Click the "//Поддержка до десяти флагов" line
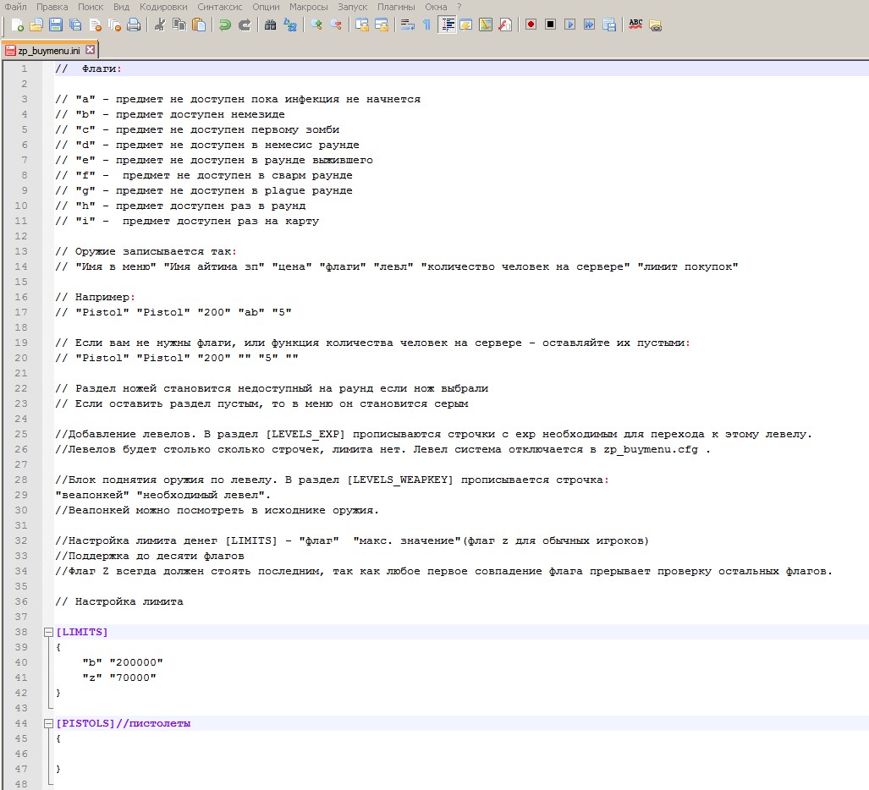The width and height of the screenshot is (869, 790). (x=150, y=556)
